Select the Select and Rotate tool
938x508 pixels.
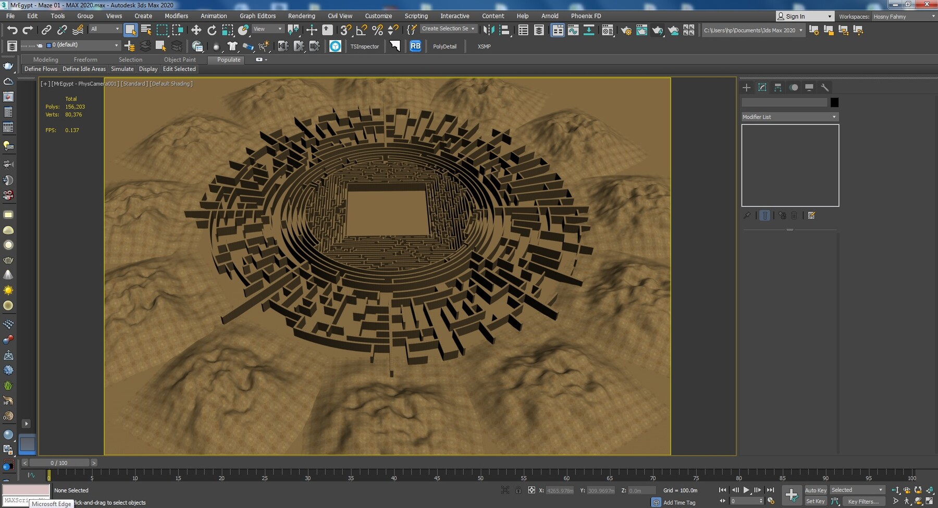pos(212,30)
